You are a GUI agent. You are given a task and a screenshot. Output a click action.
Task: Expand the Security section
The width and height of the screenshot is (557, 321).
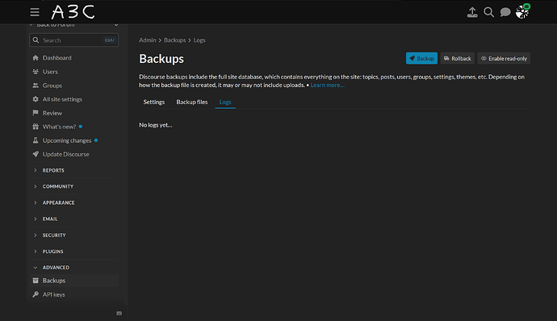pyautogui.click(x=74, y=235)
